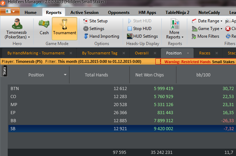The image size is (236, 156).
Task: Select Tournament game mode trophy
Action: 65,29
